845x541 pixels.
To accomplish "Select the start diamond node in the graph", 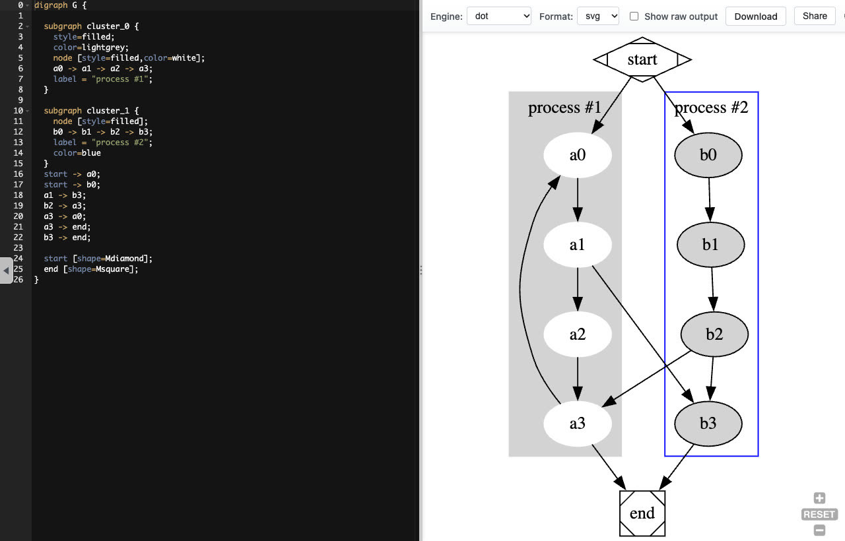I will point(642,59).
